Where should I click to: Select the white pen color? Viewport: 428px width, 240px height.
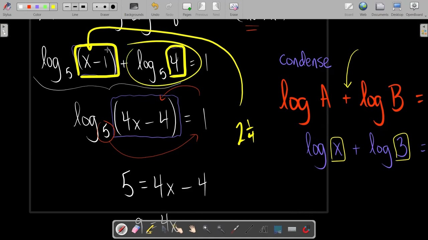tap(21, 7)
